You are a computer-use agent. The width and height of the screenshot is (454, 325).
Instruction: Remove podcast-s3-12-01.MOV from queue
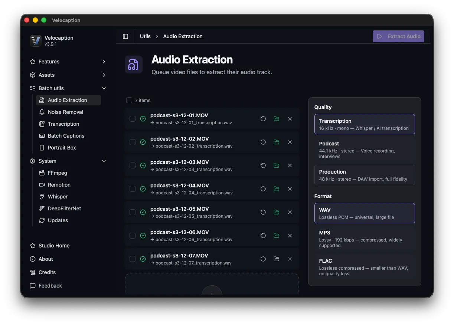tap(290, 119)
